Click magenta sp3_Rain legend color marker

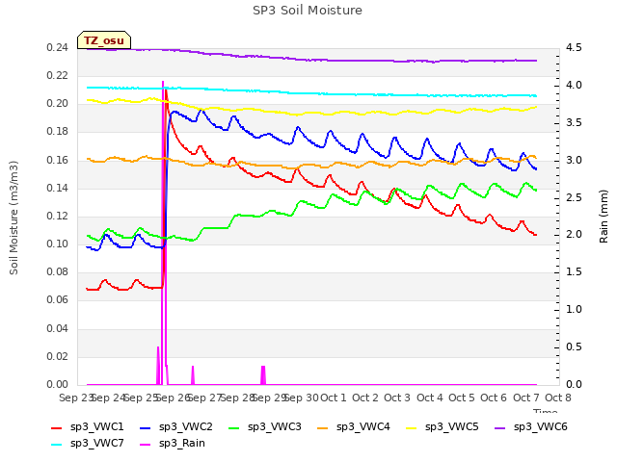pyautogui.click(x=146, y=445)
